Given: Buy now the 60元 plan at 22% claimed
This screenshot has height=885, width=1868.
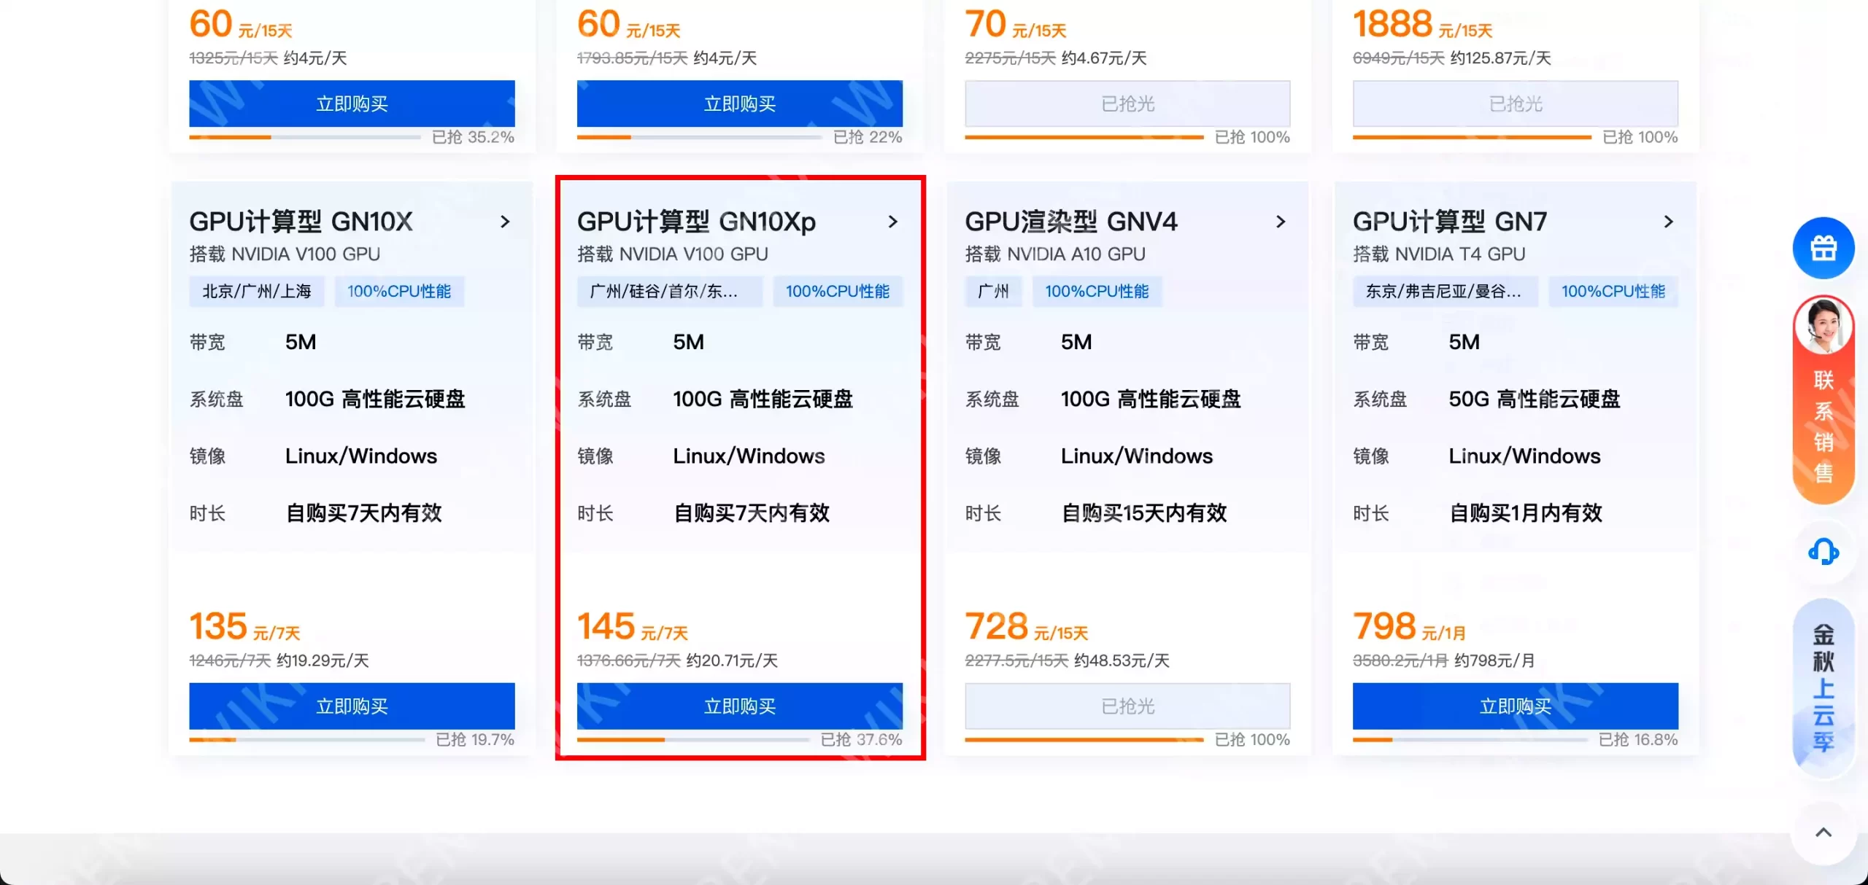Looking at the screenshot, I should point(739,104).
